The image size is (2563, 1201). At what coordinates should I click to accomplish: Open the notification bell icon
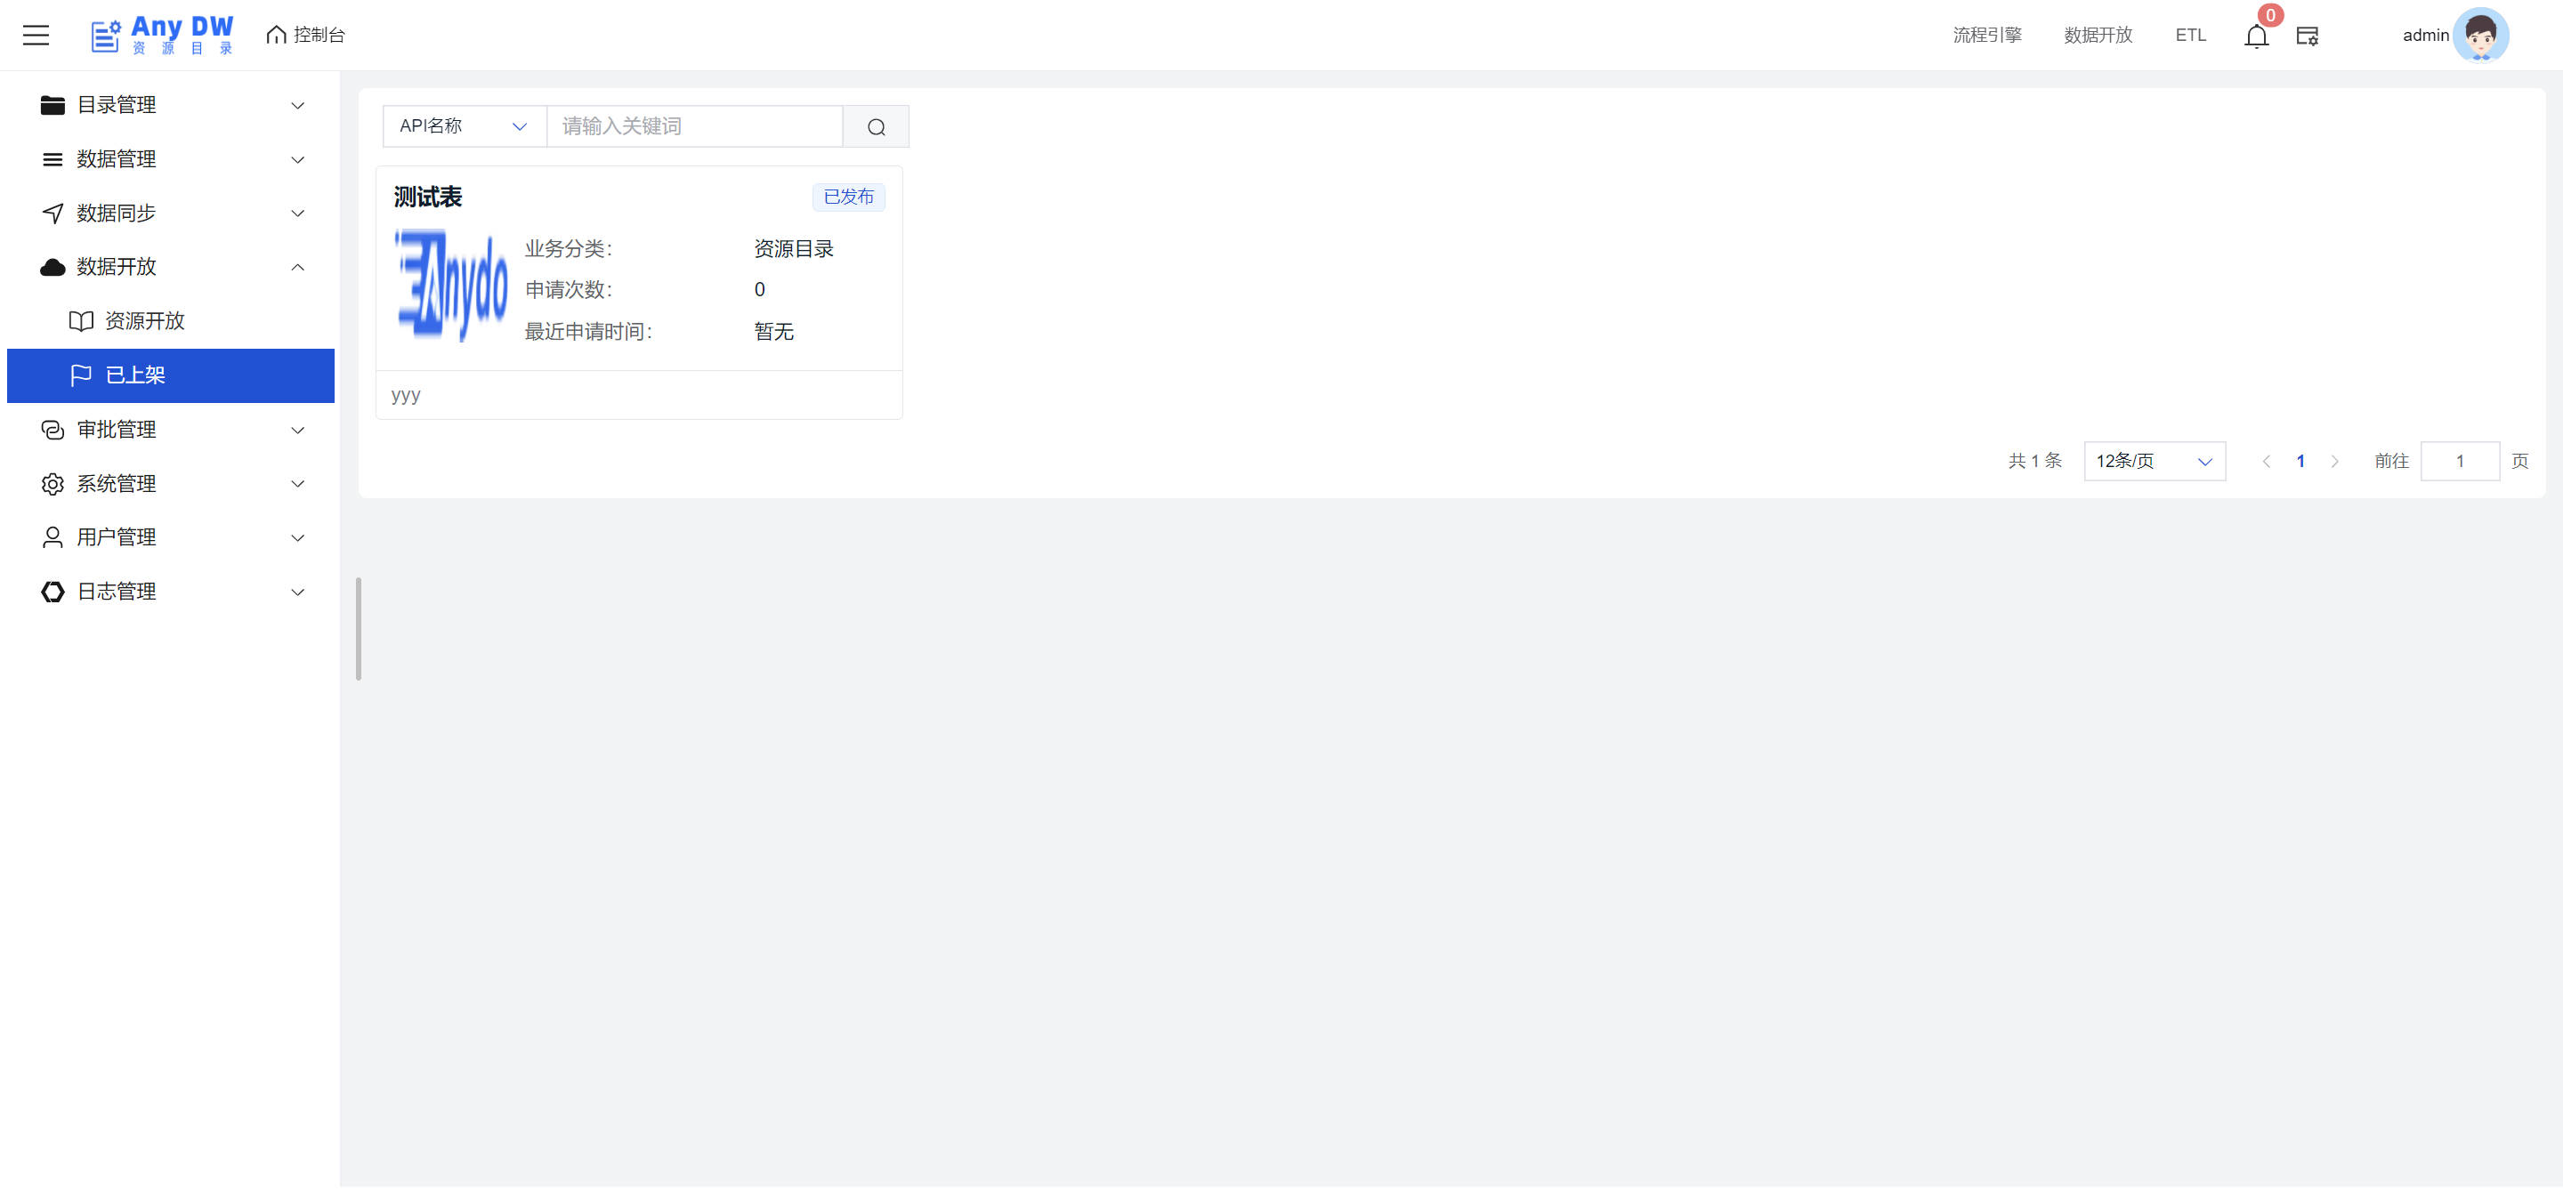tap(2256, 36)
